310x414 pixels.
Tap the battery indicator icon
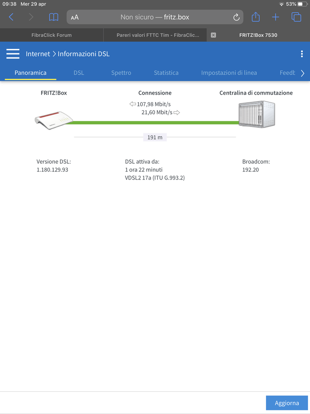point(303,4)
